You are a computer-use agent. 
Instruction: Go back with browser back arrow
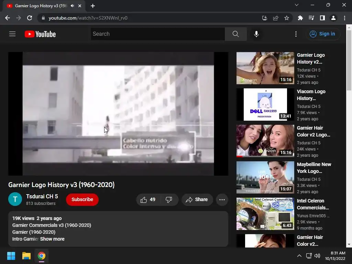pyautogui.click(x=8, y=18)
